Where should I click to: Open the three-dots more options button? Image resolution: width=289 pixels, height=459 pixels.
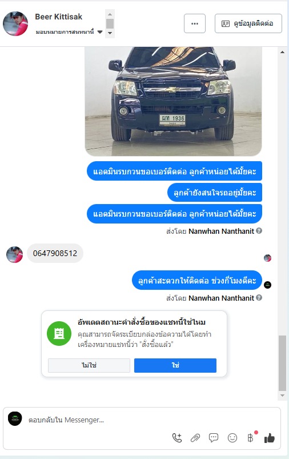195,23
